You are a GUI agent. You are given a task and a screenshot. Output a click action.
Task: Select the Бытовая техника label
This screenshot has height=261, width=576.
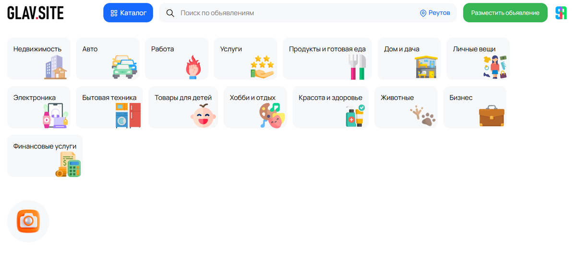coord(109,98)
